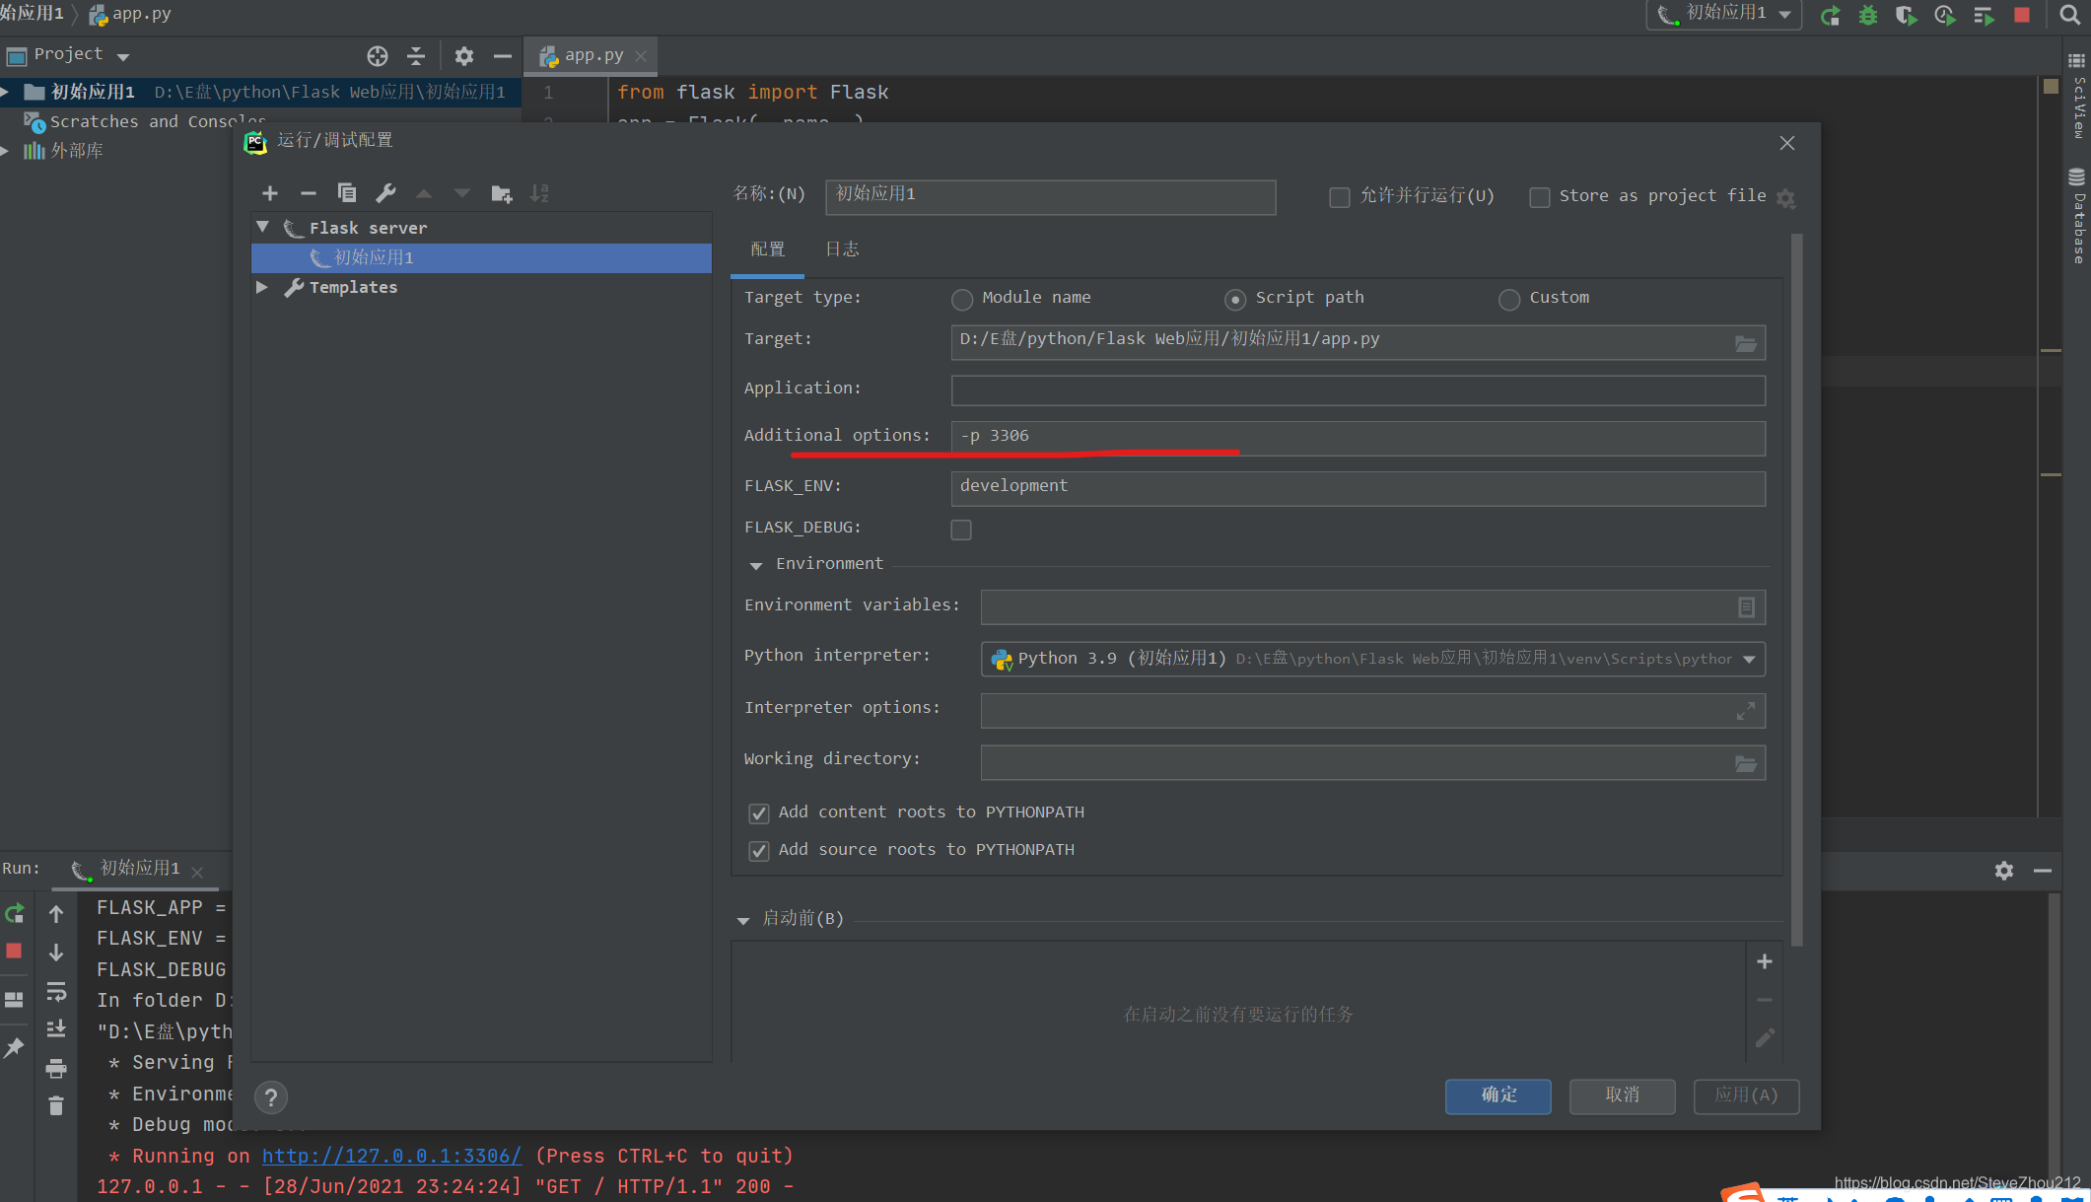The width and height of the screenshot is (2091, 1202).
Task: Uncheck Add source roots to PYTHONPATH
Action: (x=759, y=851)
